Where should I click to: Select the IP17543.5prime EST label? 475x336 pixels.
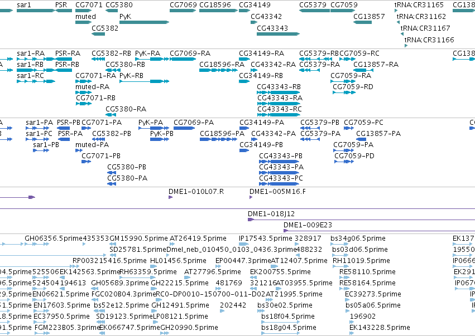pos(265,238)
